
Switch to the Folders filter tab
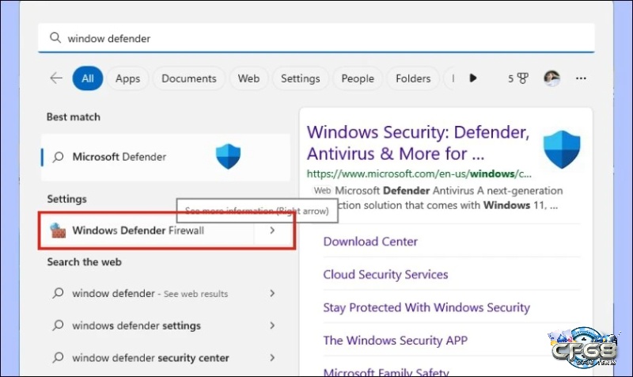(413, 78)
